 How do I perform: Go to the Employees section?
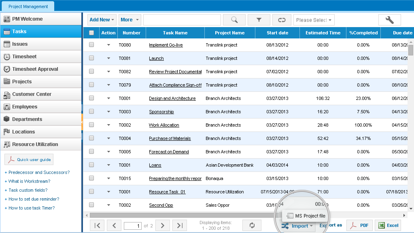tap(41, 107)
